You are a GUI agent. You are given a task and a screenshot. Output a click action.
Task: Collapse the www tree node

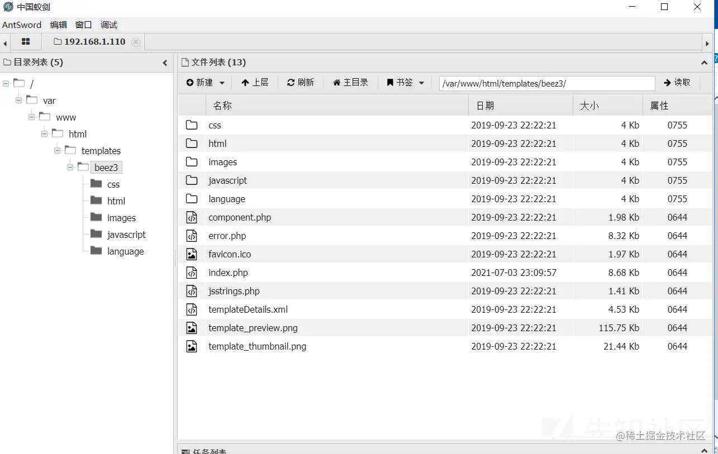pos(31,117)
